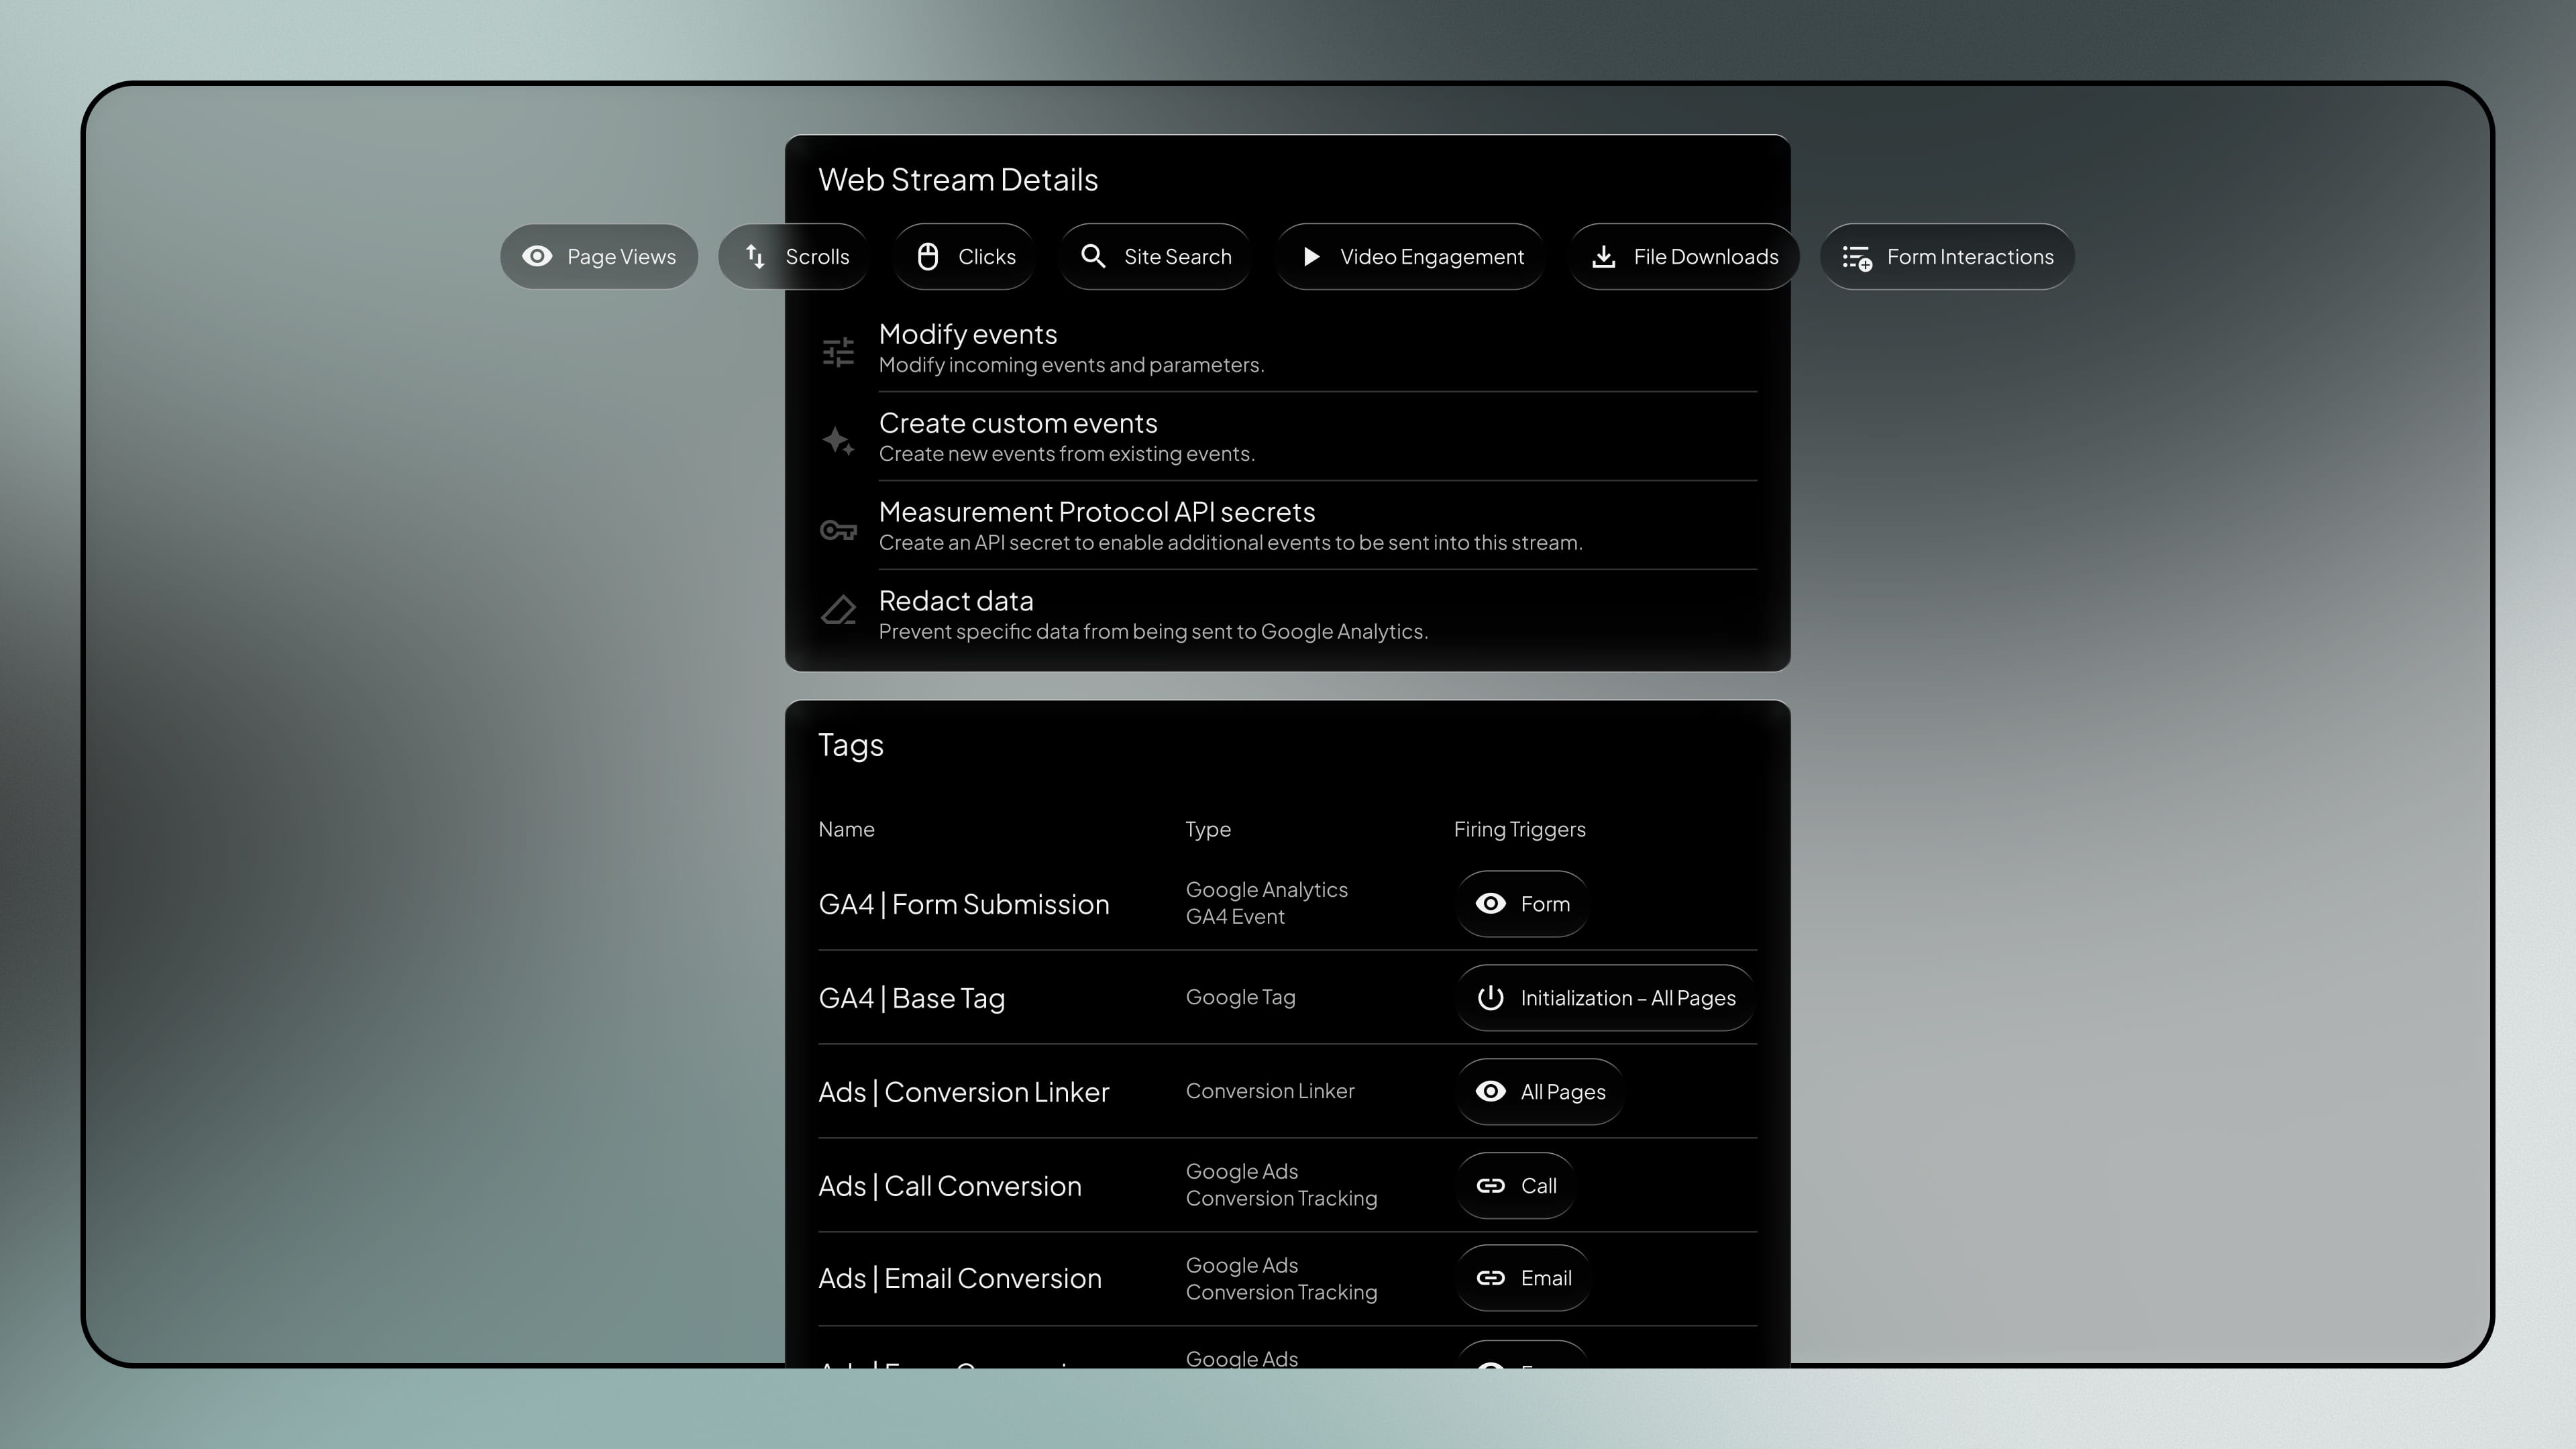Click the Email firing trigger button
2576x1449 pixels.
(x=1523, y=1278)
